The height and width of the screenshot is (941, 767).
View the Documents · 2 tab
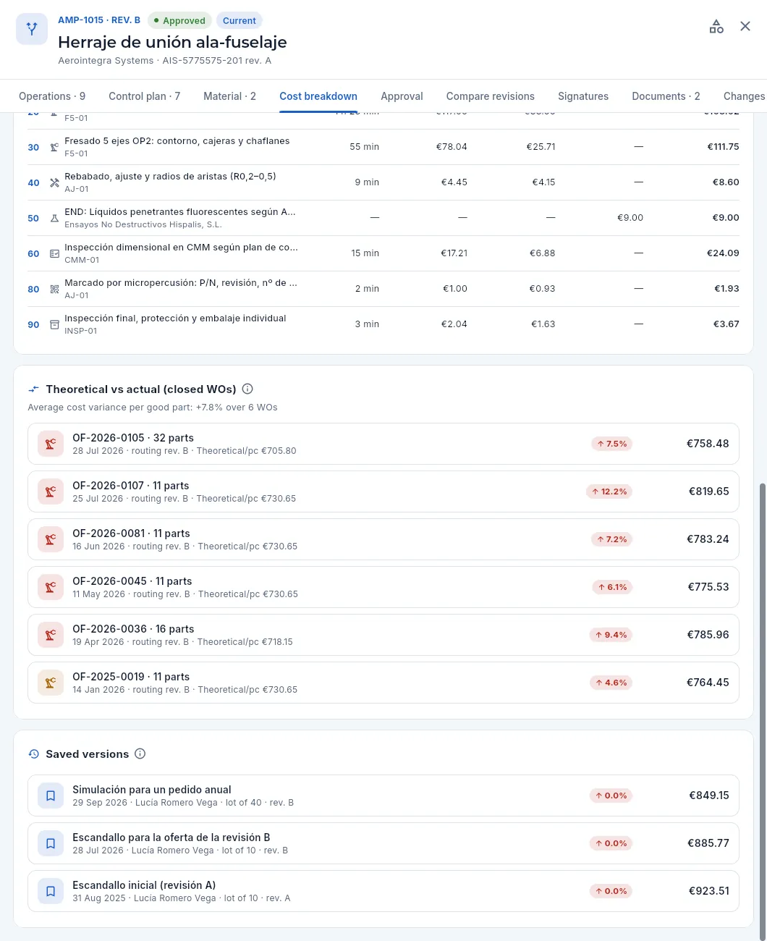pyautogui.click(x=666, y=96)
